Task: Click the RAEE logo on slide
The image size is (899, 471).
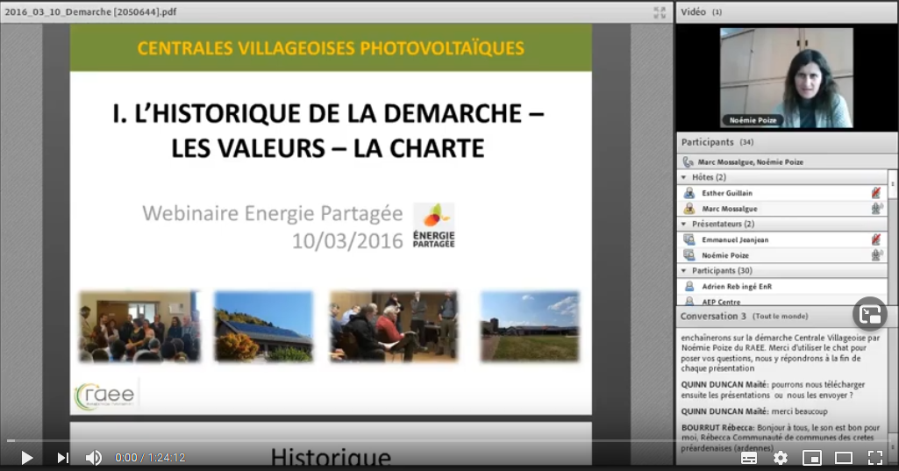Action: pos(104,396)
